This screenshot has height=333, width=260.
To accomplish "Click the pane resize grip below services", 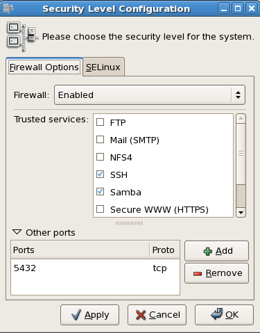I will pyautogui.click(x=130, y=223).
